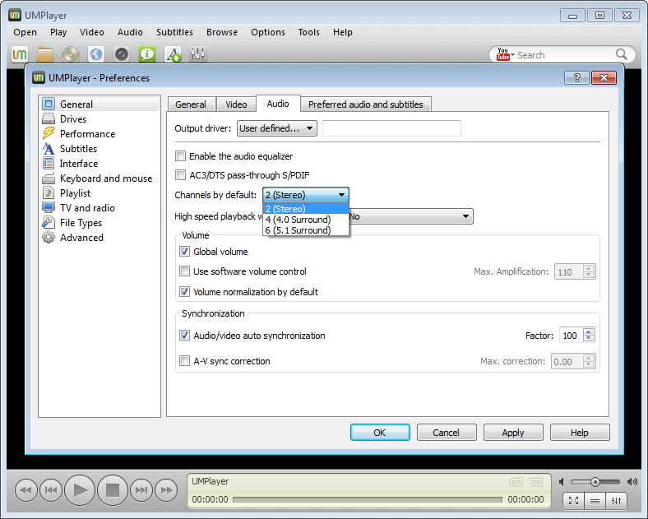Click the Play button

80,490
